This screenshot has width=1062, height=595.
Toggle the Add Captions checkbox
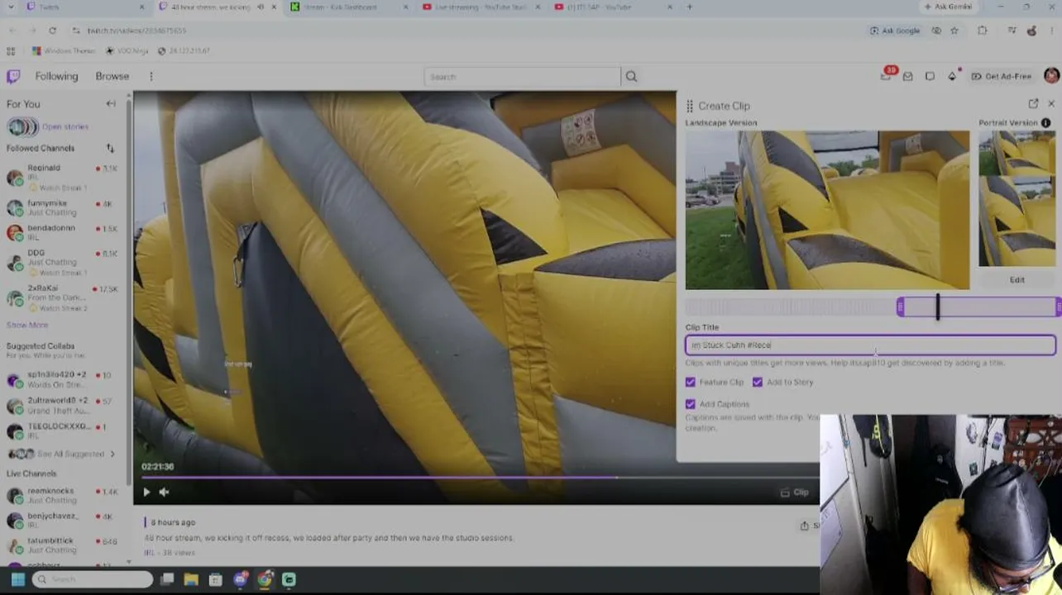tap(691, 404)
